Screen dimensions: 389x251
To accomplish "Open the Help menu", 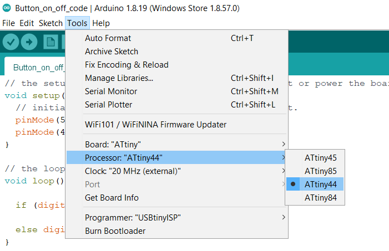I will pos(101,23).
